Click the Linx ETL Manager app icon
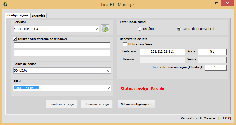 coord(5,4)
